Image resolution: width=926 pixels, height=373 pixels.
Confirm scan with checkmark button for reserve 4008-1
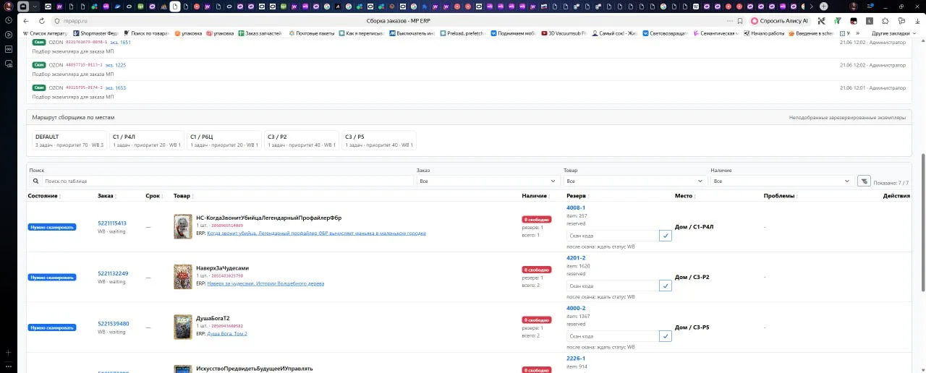(666, 236)
